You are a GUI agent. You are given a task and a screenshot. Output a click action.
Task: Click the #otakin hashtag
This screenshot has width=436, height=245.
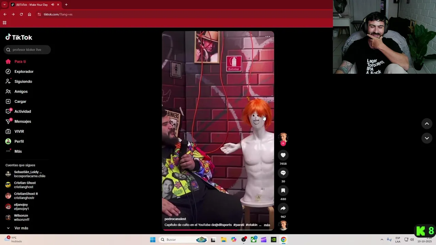click(251, 225)
